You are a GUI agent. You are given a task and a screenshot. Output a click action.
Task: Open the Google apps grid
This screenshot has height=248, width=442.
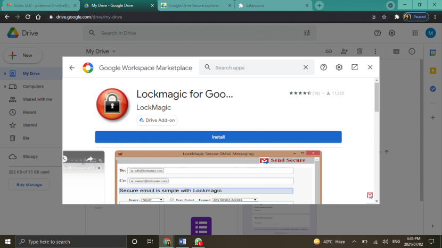pyautogui.click(x=415, y=33)
